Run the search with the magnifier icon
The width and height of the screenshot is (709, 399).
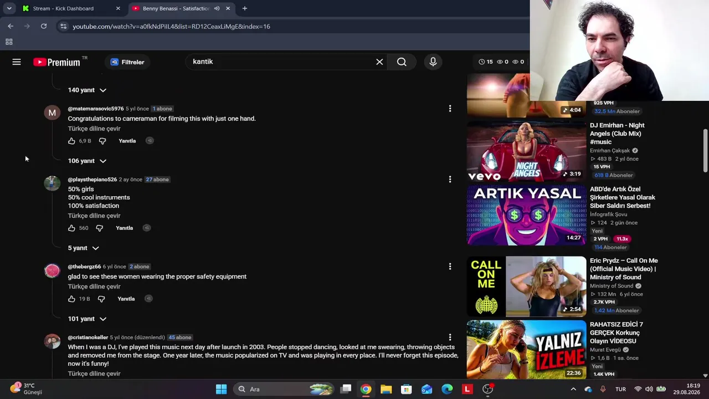coord(402,62)
